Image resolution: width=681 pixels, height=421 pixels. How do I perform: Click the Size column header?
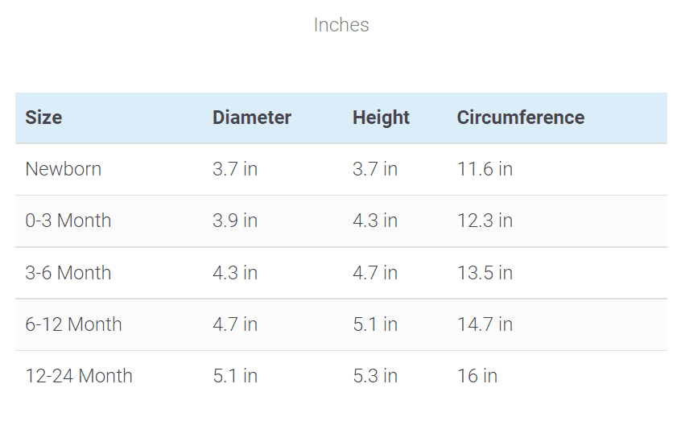point(43,118)
